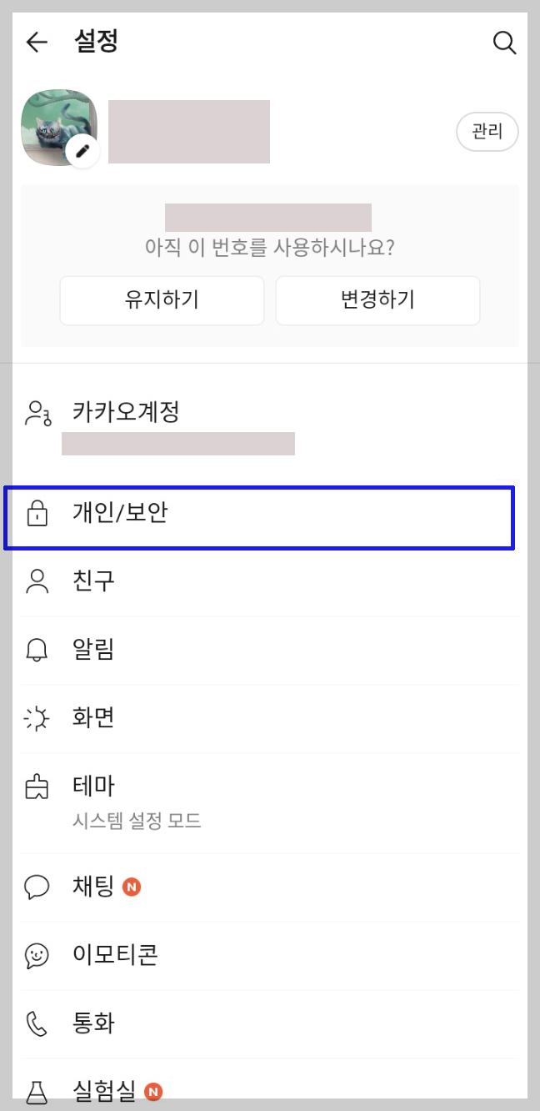This screenshot has width=540, height=1111.
Task: Tap the bell icon for 알림 notifications
Action: coord(37,651)
